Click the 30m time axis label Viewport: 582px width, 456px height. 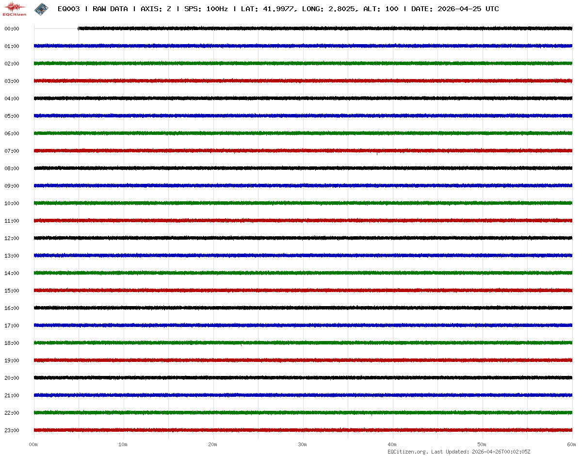pos(303,444)
